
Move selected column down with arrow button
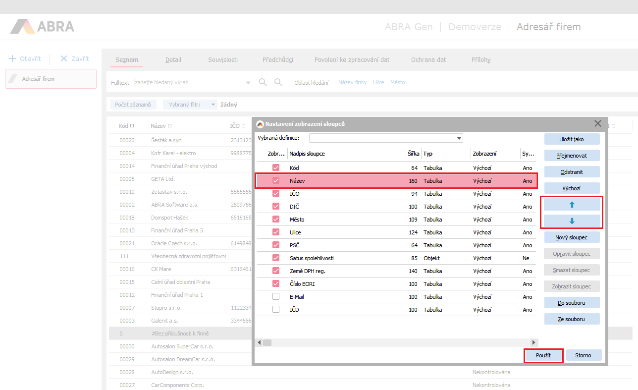pyautogui.click(x=572, y=221)
